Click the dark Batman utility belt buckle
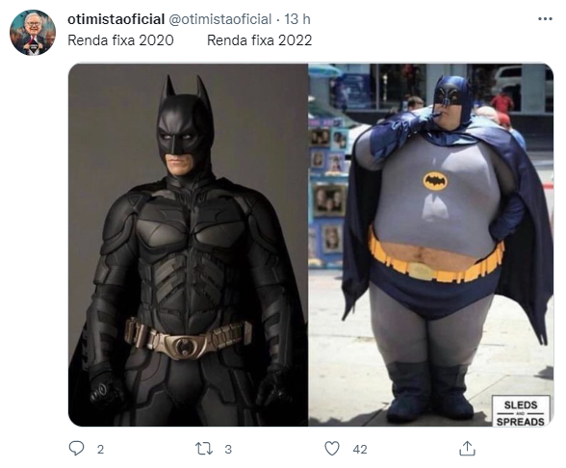566x468 pixels. pos(185,346)
